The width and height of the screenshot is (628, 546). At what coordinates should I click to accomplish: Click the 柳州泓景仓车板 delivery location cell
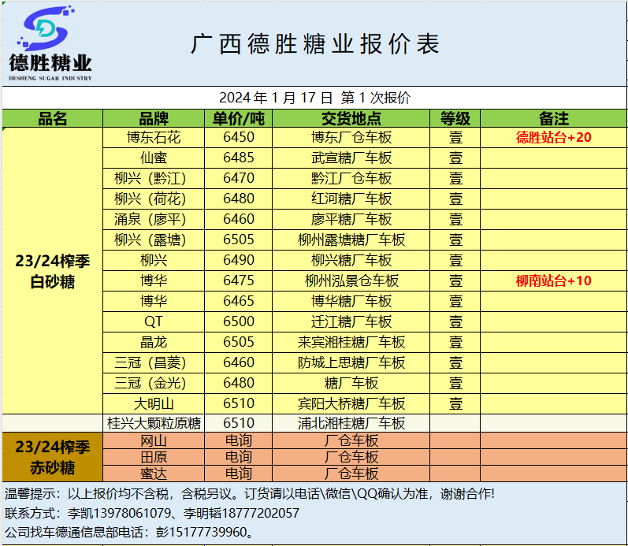click(351, 280)
